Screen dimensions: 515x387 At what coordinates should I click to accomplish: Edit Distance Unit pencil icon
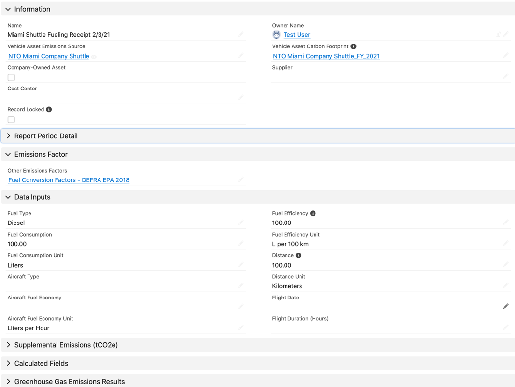coord(505,285)
